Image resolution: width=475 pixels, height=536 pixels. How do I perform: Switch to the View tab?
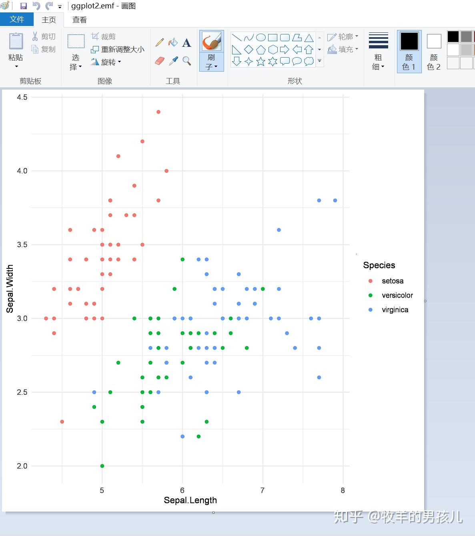79,20
